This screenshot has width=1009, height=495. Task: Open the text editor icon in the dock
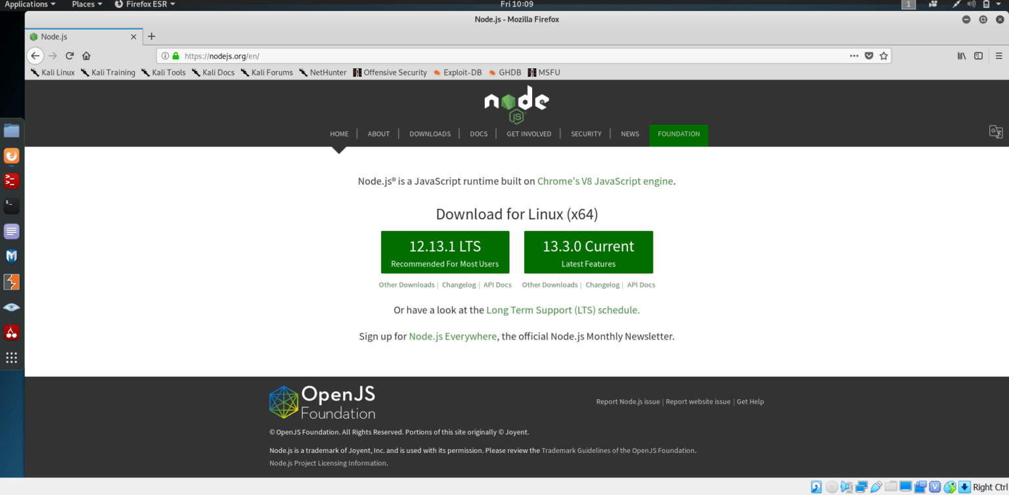(11, 231)
